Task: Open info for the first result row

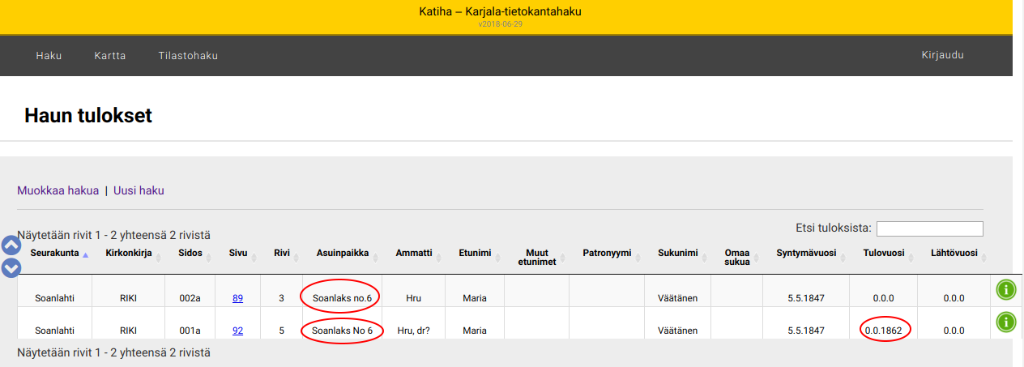Action: tap(1005, 289)
